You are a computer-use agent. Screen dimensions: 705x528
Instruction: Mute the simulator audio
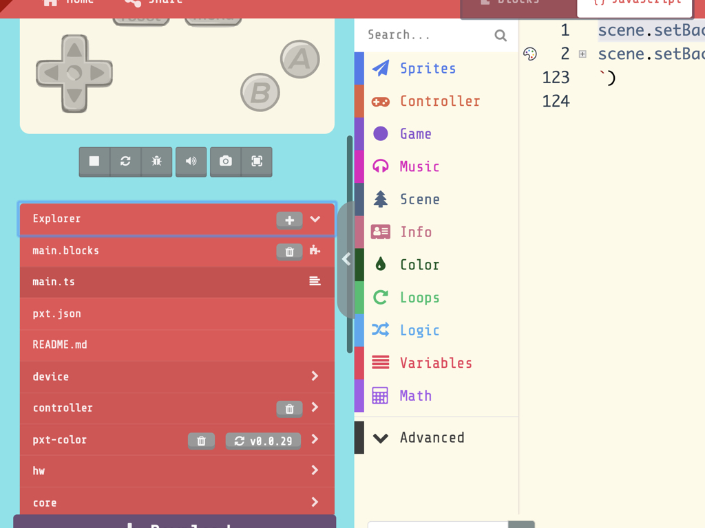tap(191, 161)
